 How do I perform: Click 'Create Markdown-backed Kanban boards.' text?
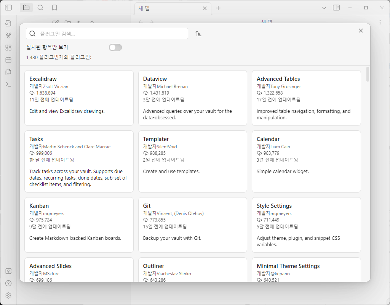click(x=75, y=238)
